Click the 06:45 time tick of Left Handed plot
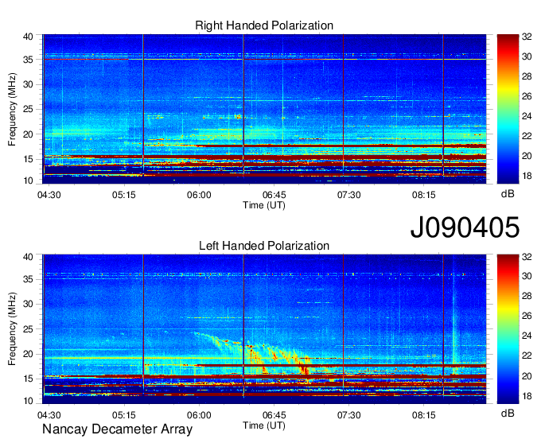 point(274,415)
